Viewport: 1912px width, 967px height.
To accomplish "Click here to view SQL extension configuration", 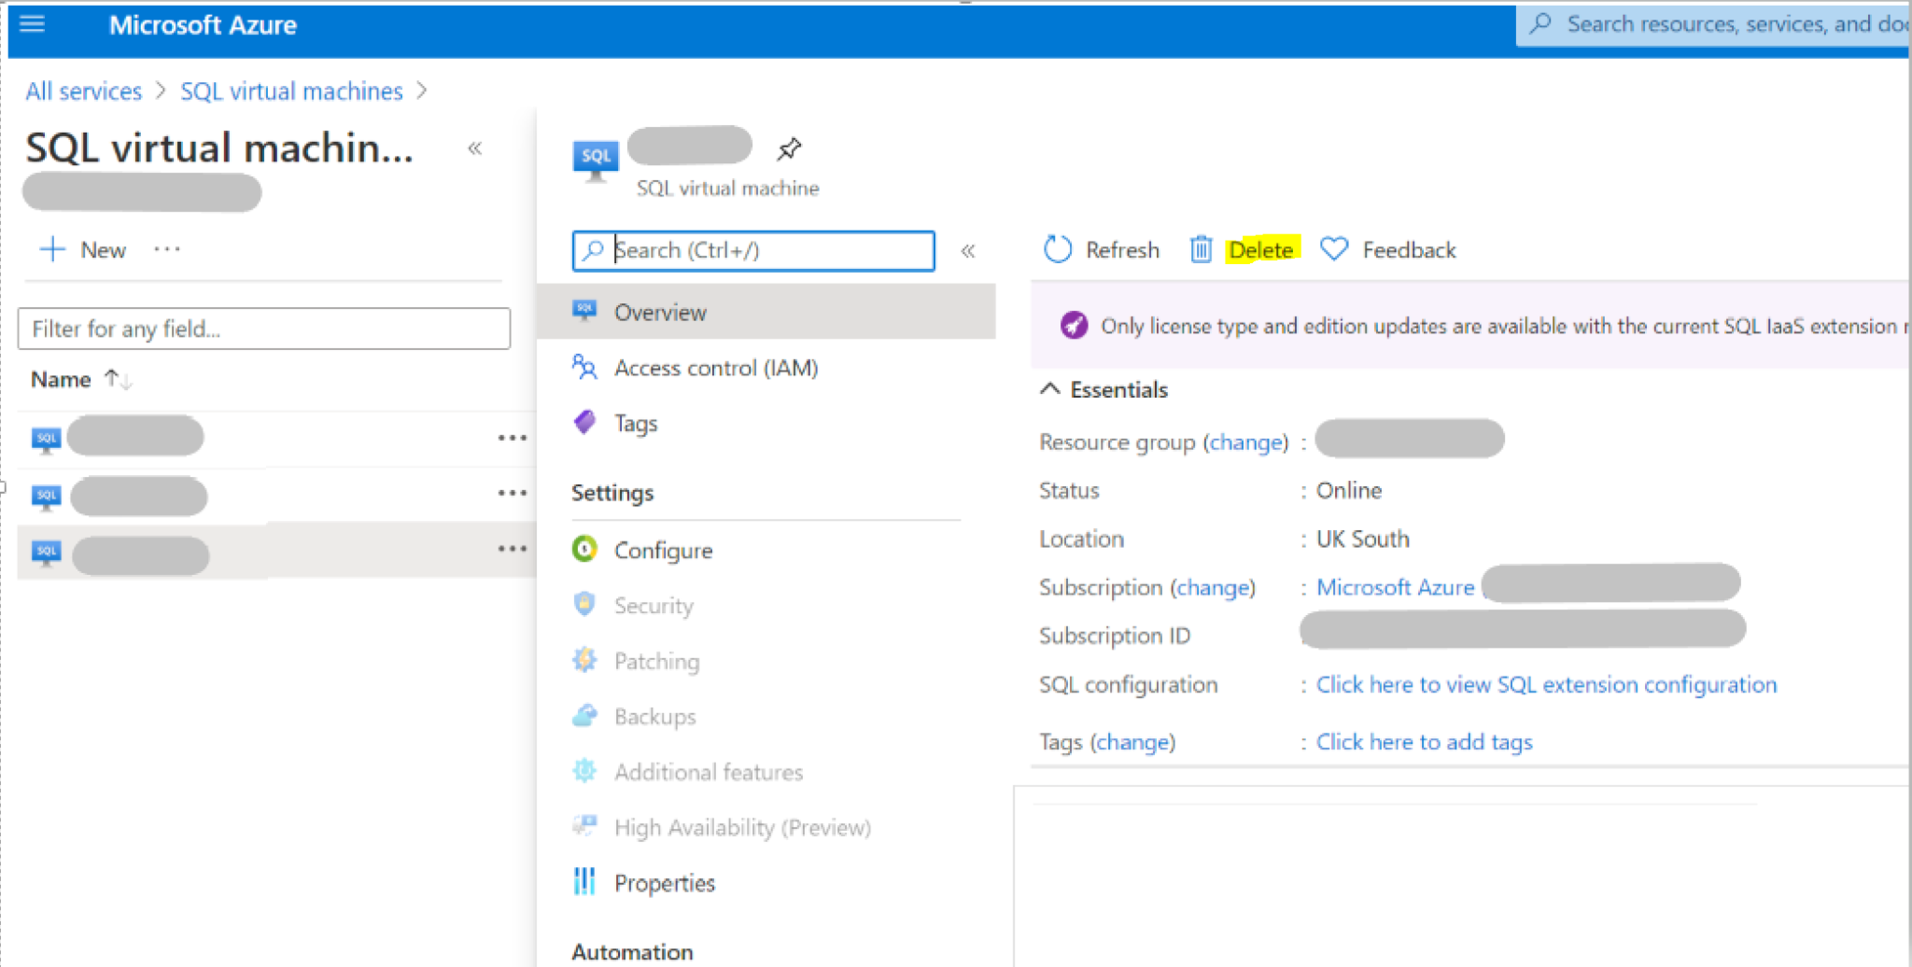I will point(1546,684).
